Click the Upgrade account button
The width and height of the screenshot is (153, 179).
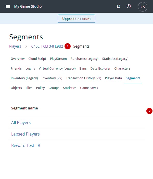[76, 19]
